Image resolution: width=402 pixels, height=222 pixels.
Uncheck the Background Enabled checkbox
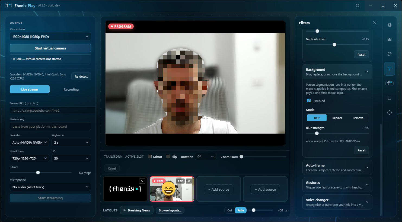tap(309, 101)
